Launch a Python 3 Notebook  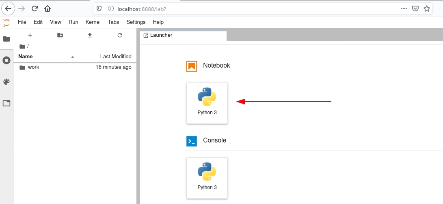coord(207,103)
